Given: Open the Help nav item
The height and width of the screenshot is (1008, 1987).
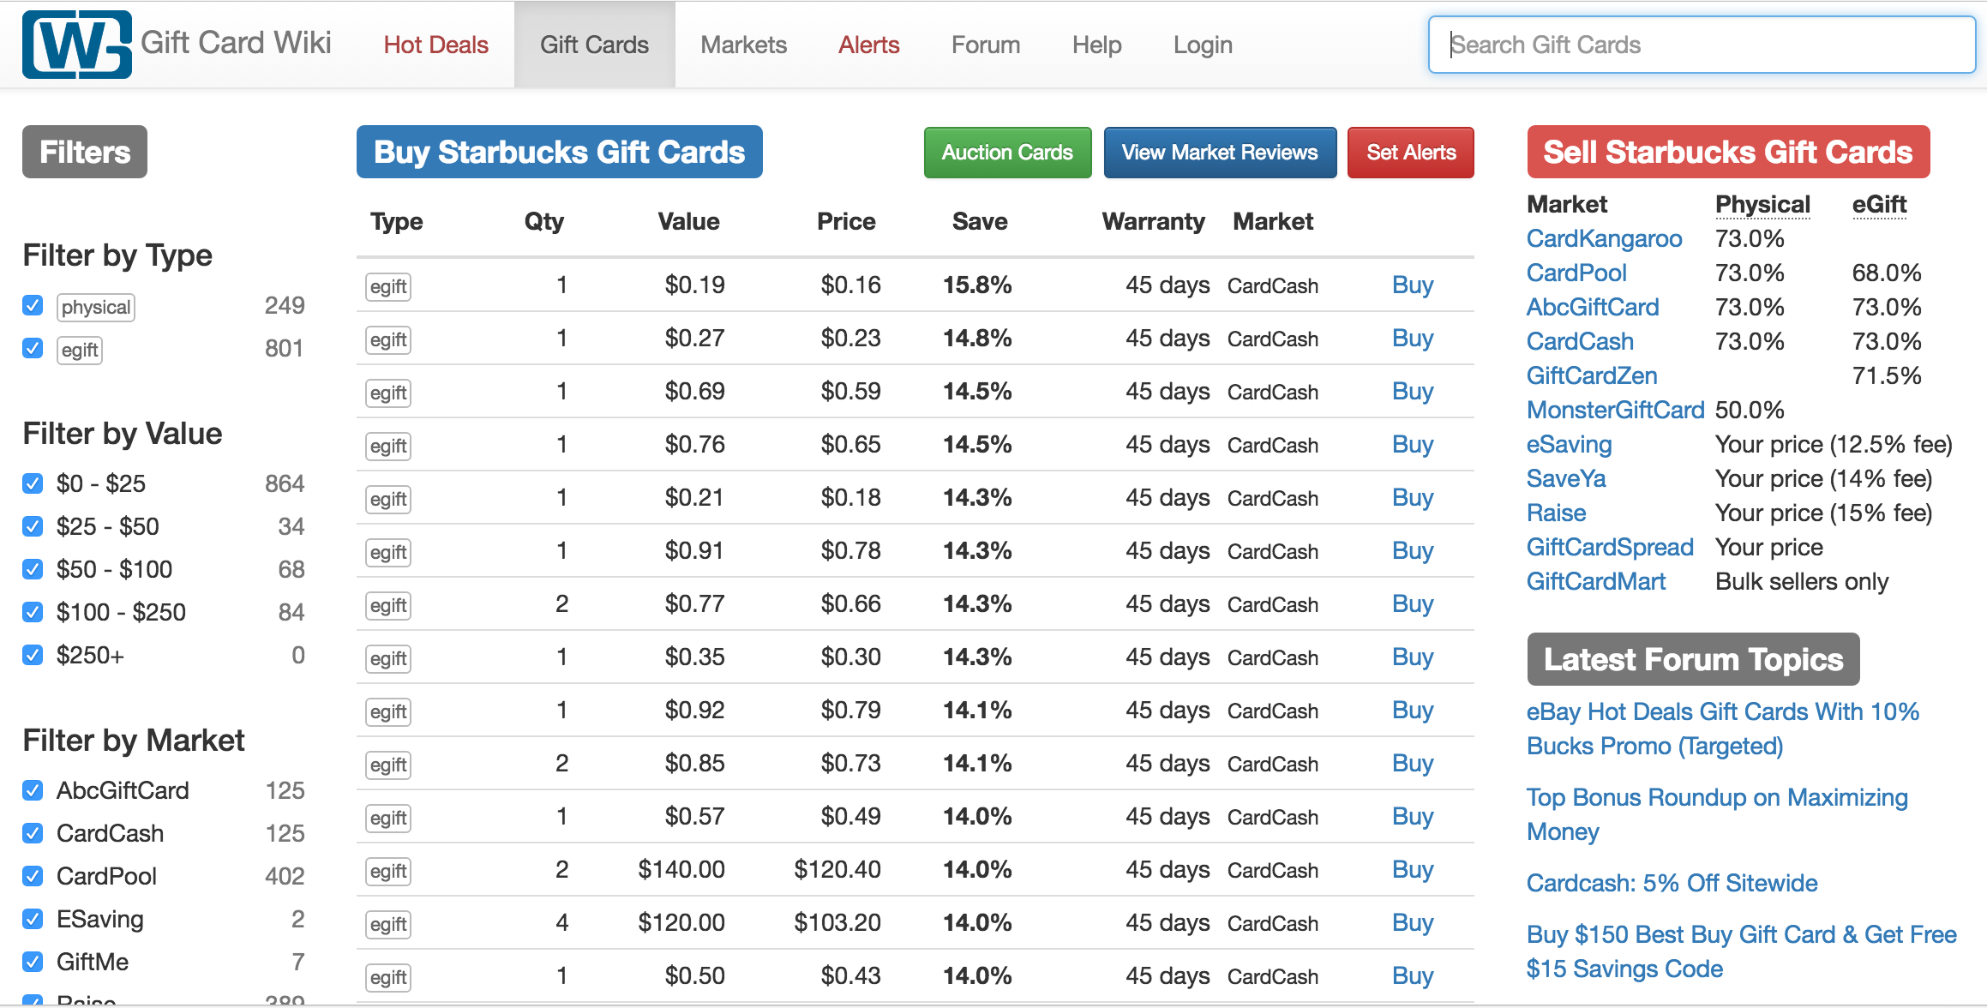Looking at the screenshot, I should 1096,45.
